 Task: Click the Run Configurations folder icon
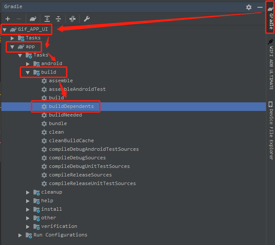click(x=29, y=235)
